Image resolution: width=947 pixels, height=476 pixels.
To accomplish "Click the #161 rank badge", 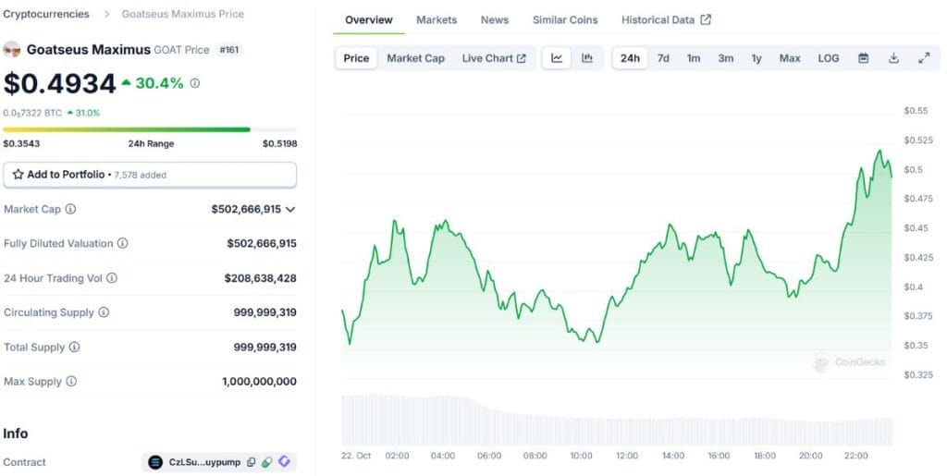I will click(229, 50).
